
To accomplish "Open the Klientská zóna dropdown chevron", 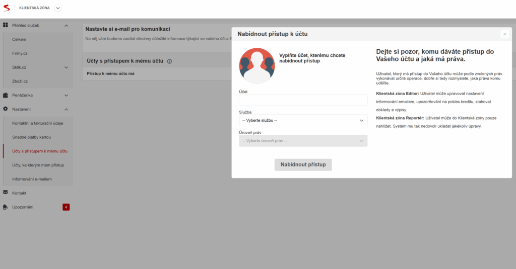I will pyautogui.click(x=57, y=8).
